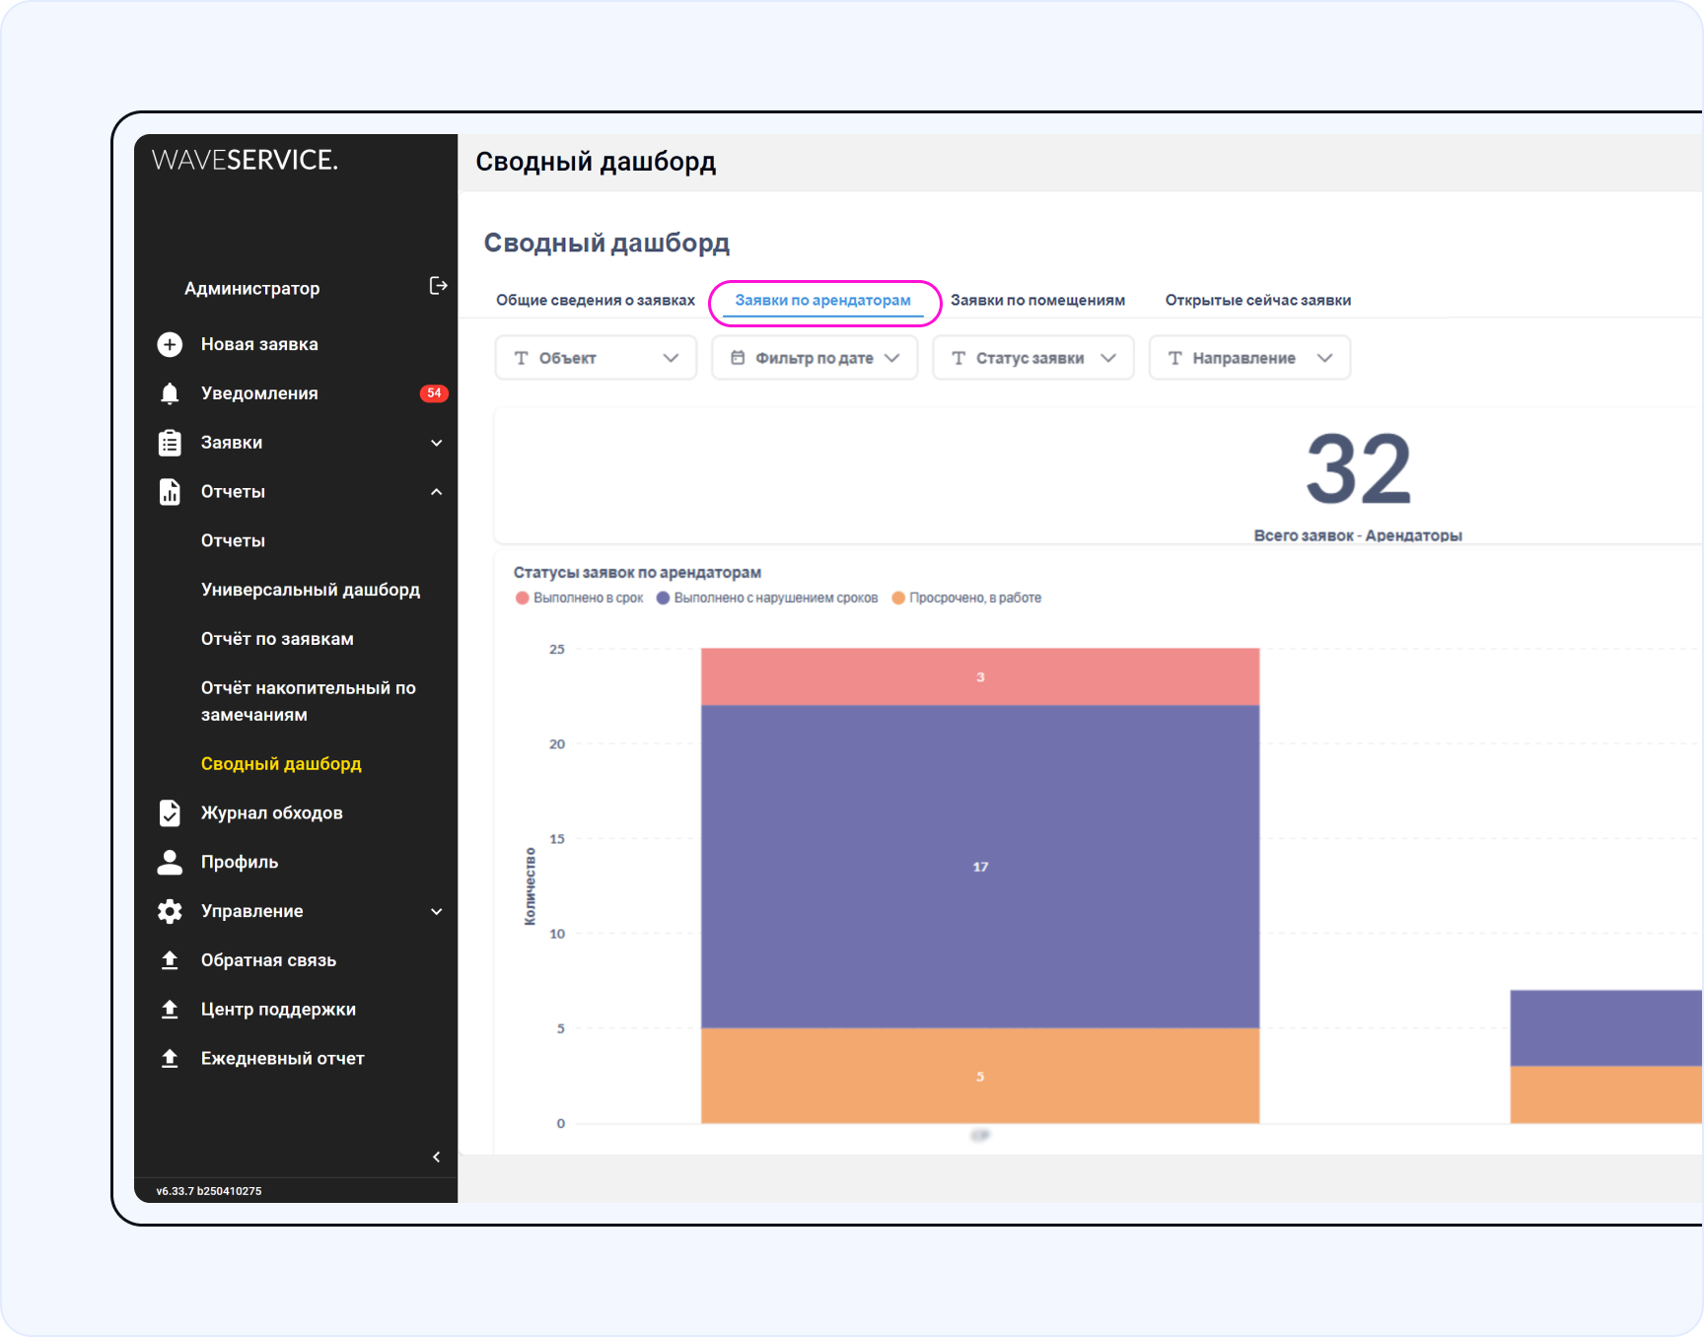This screenshot has width=1704, height=1337.
Task: Open the Объект filter dropdown
Action: (x=596, y=358)
